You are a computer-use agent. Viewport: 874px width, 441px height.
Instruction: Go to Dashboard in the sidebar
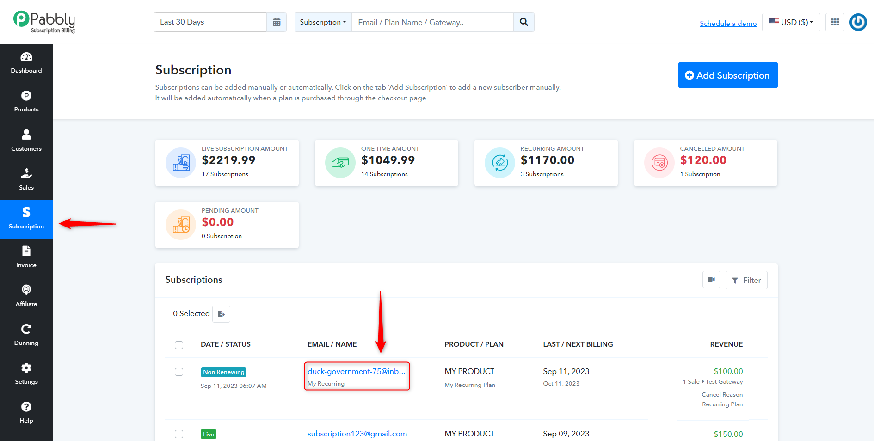(26, 63)
